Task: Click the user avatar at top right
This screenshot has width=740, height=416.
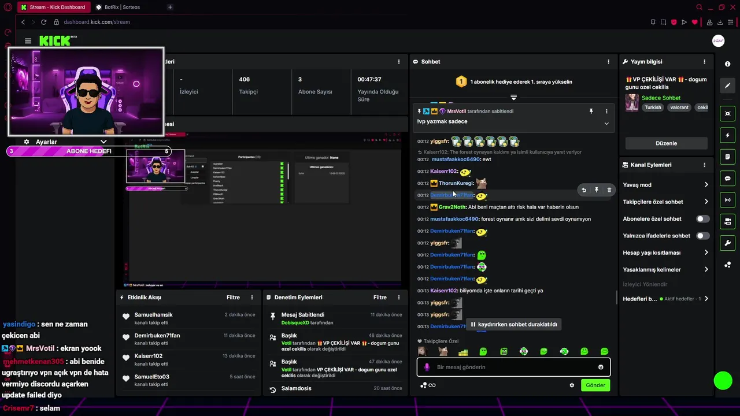Action: 718,41
